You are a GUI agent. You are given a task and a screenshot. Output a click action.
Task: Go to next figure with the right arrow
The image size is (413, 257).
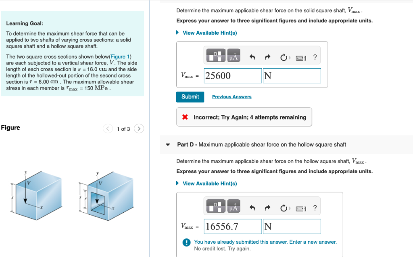pos(139,127)
